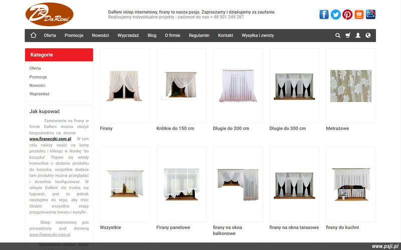401x250 pixels.
Task: Open the Krótkie do 150 cm category link
Action: coord(175,128)
